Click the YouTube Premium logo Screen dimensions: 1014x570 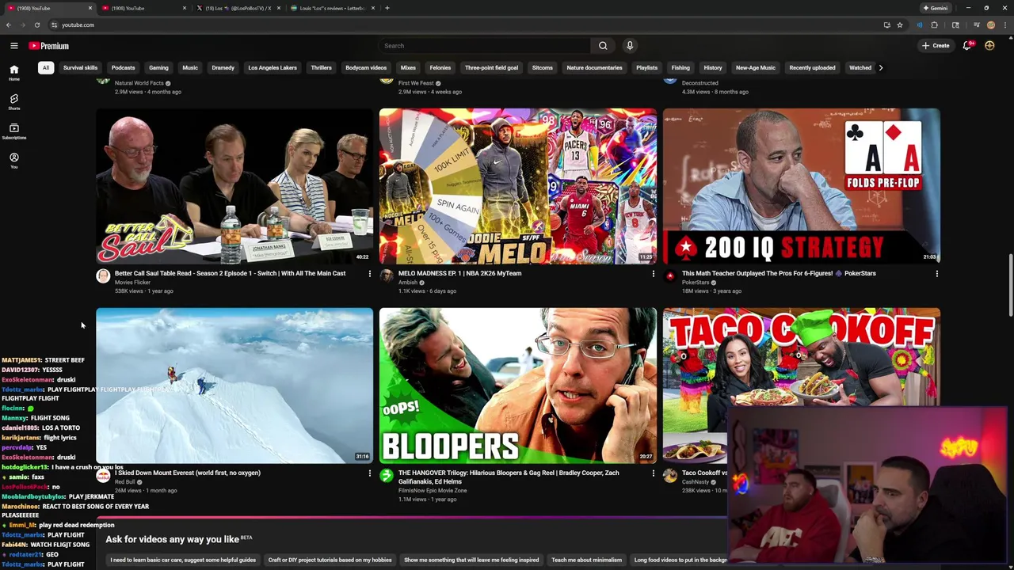pos(49,46)
